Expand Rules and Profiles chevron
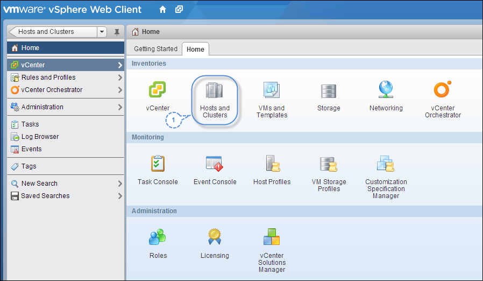This screenshot has width=483, height=281. click(x=120, y=78)
